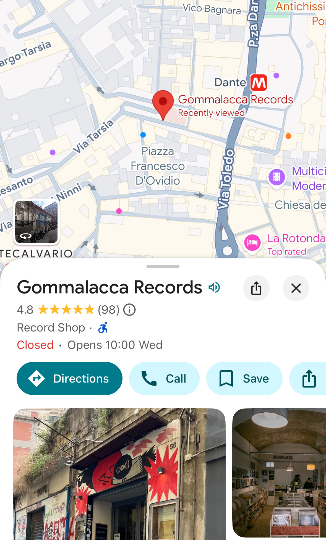Close the Gommalacca Records place card
The image size is (326, 540).
pos(296,288)
